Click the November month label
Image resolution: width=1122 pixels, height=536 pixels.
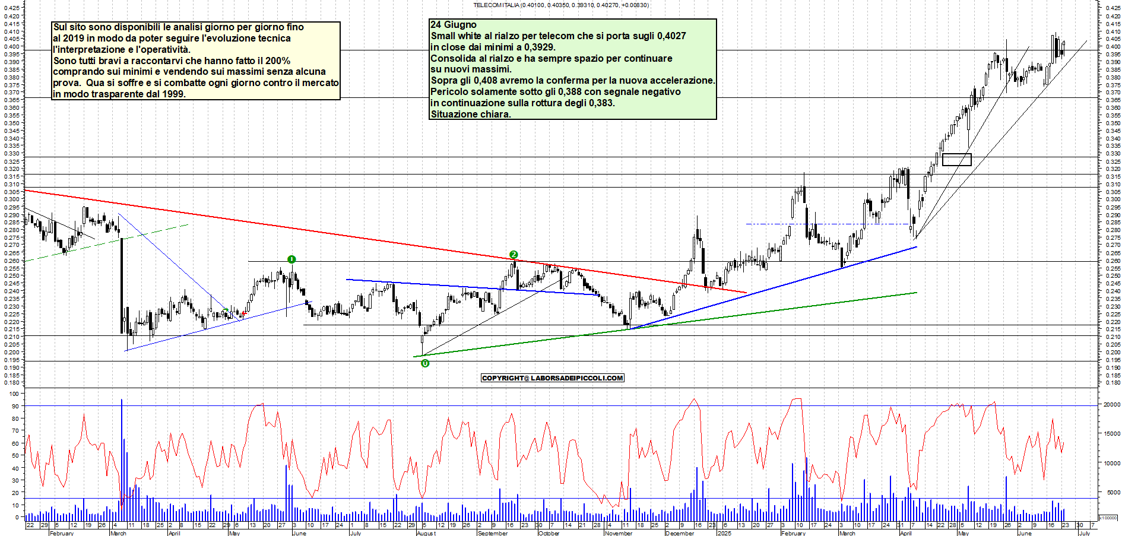(x=619, y=533)
